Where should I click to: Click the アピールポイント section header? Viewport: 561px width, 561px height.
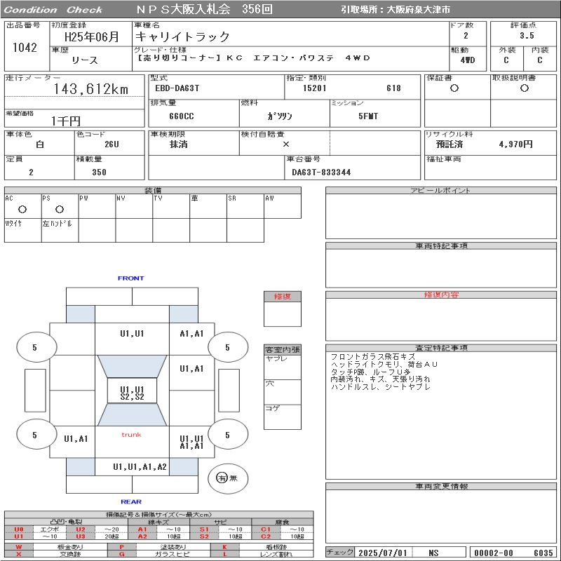(441, 190)
